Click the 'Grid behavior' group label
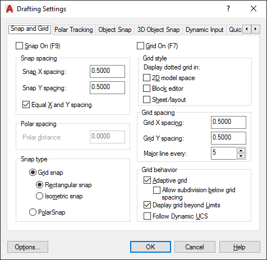 click(x=159, y=170)
